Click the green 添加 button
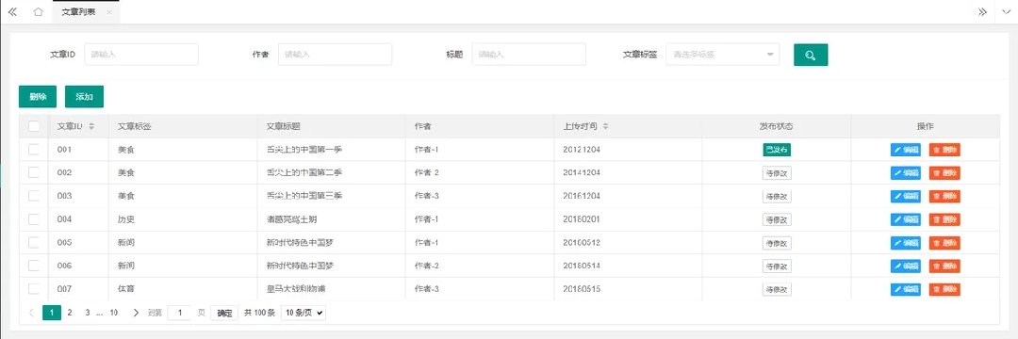 pos(85,97)
